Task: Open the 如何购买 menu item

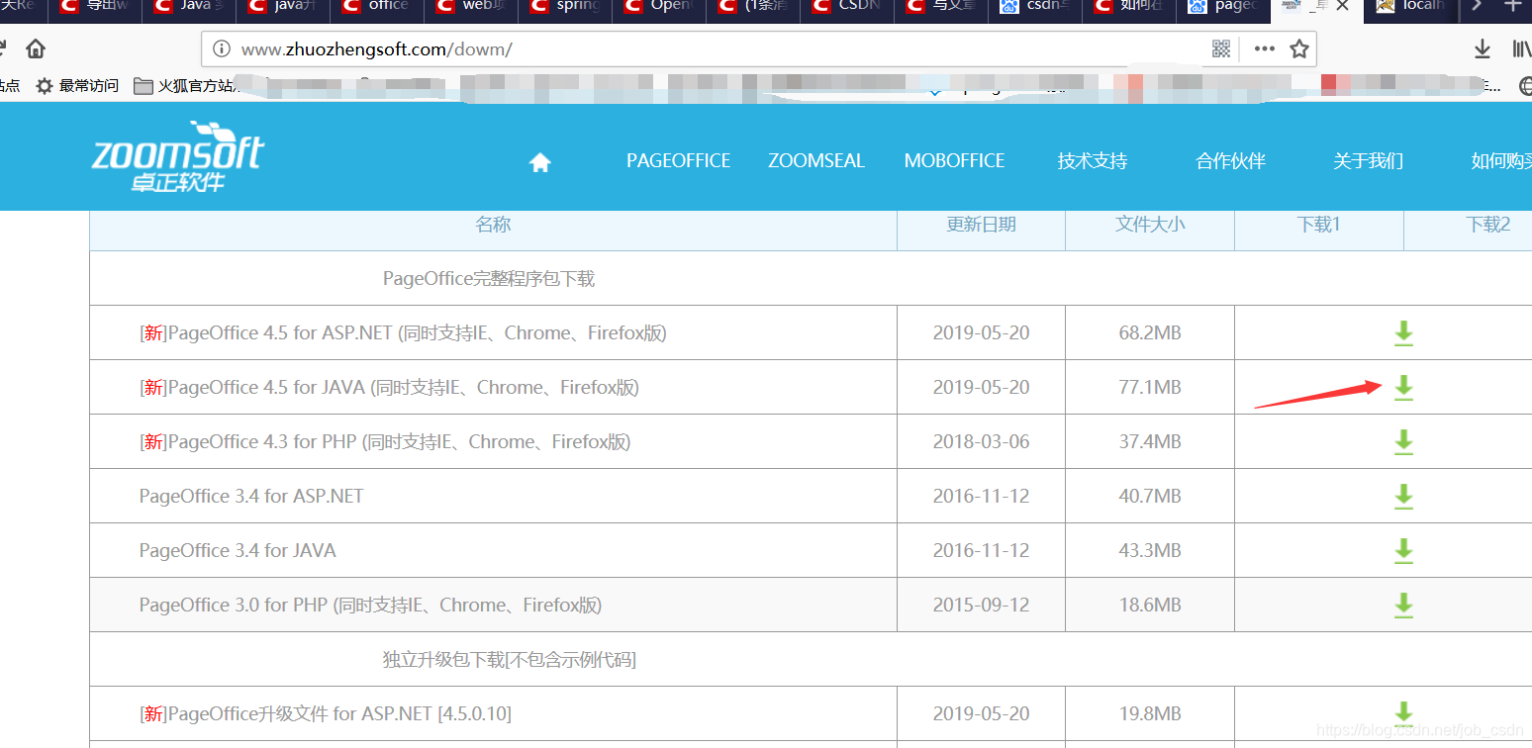Action: point(1501,161)
